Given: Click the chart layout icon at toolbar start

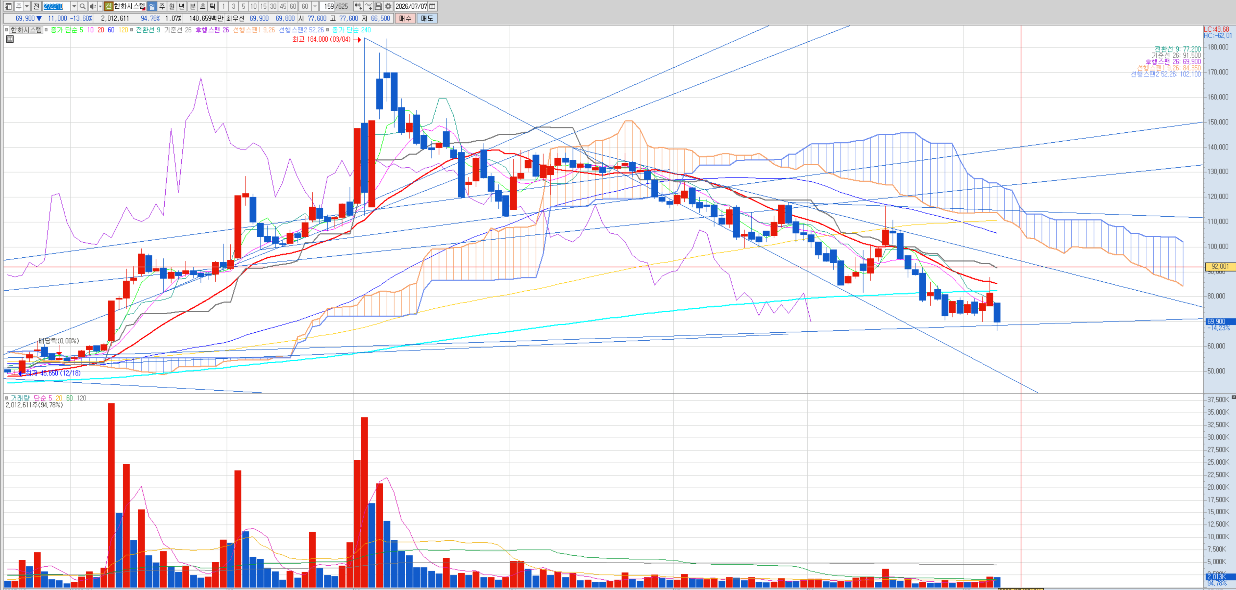Looking at the screenshot, I should click(8, 6).
